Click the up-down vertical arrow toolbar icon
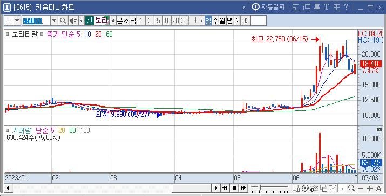Viewport: 386px width, 196px height. point(246,20)
